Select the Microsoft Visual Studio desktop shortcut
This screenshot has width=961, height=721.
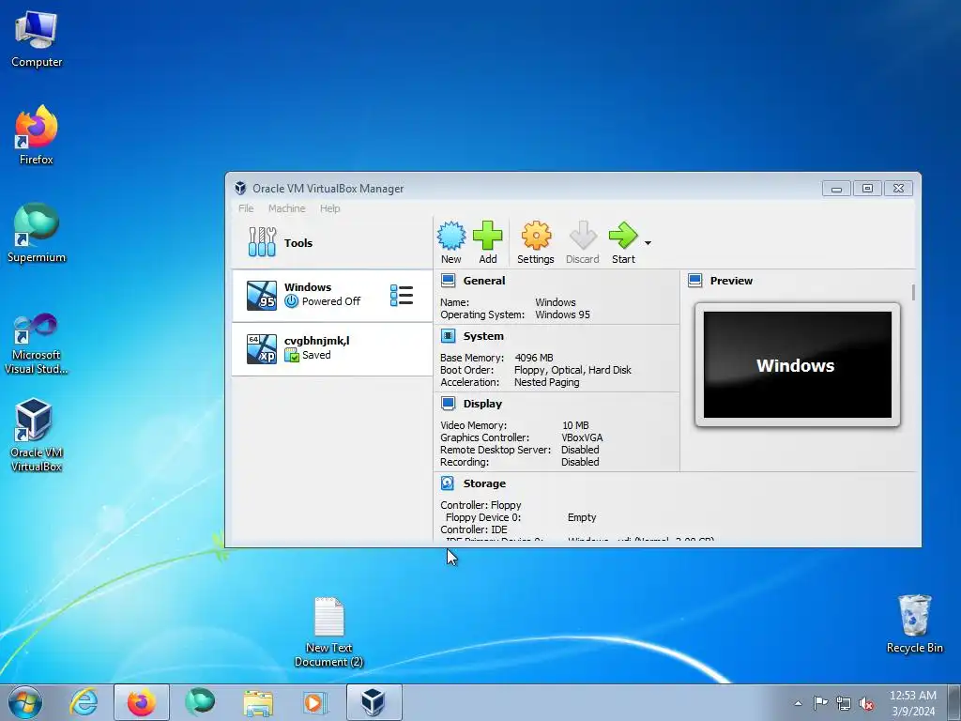[x=37, y=344]
